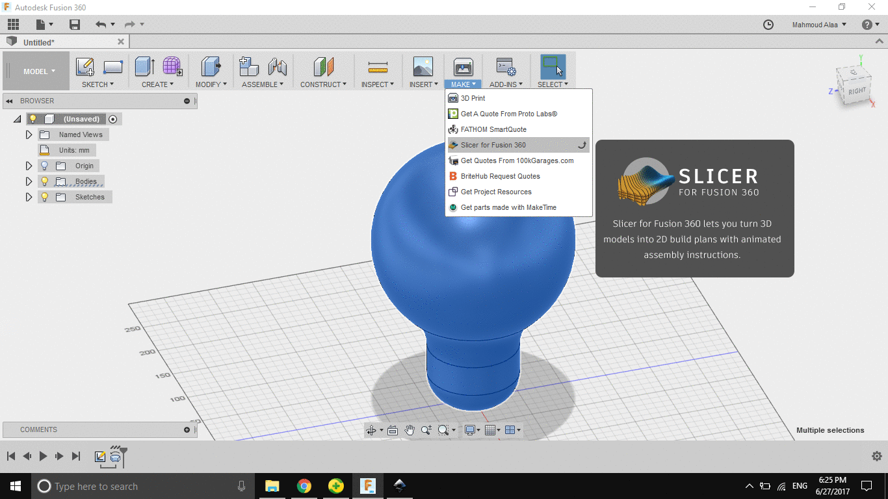Open the SKETCH dropdown menu
This screenshot has width=888, height=499.
(x=98, y=84)
